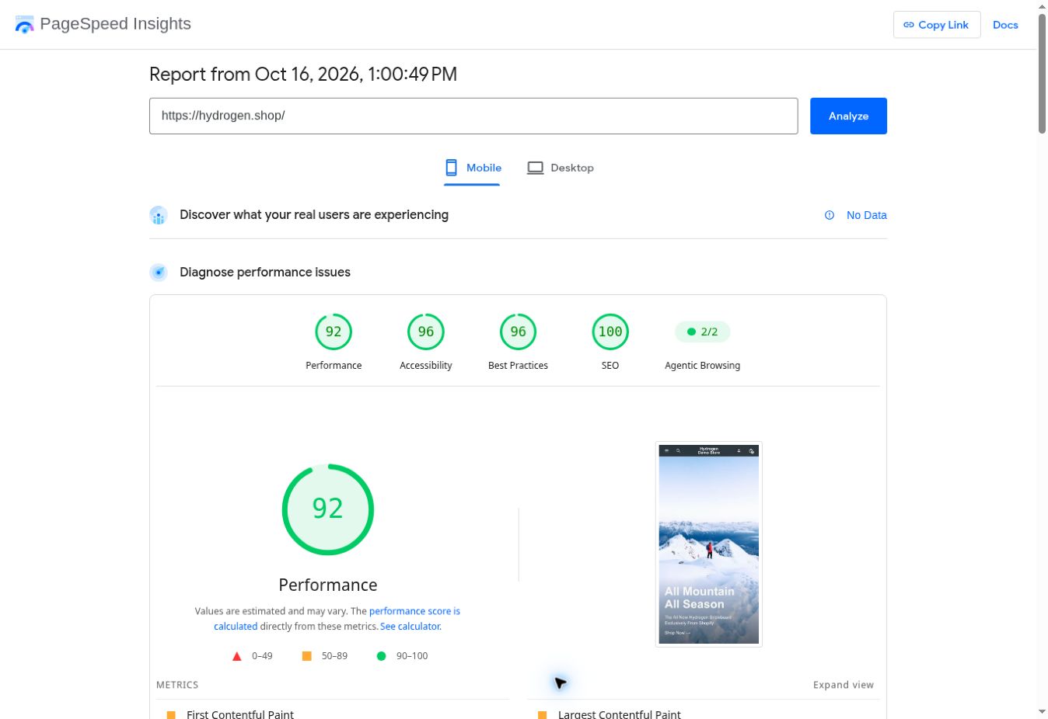Click the METRICS section label
Screen dimensions: 1048x719
click(x=177, y=685)
